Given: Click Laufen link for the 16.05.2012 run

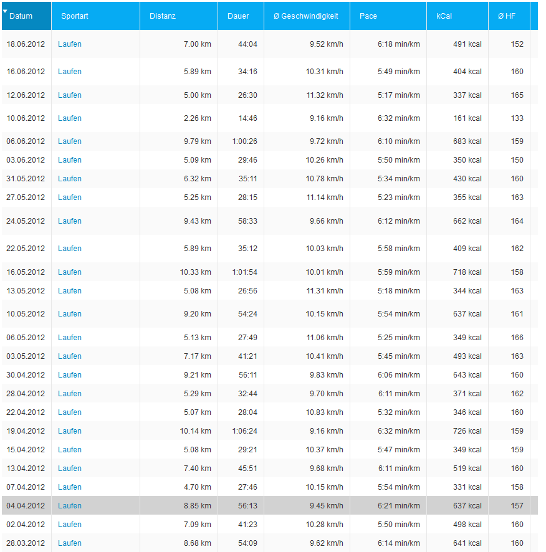Looking at the screenshot, I should click(70, 272).
